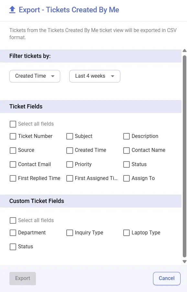Select the Source checkbox
The height and width of the screenshot is (292, 187).
13,150
